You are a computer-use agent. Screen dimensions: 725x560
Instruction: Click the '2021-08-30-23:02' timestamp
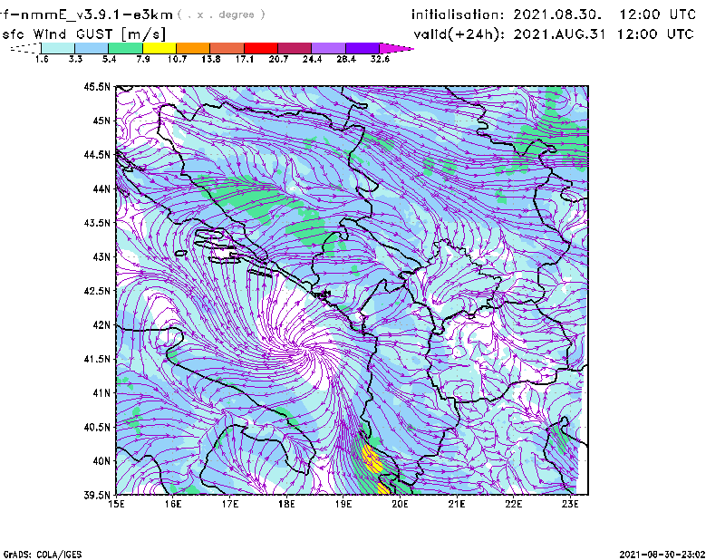(x=662, y=555)
